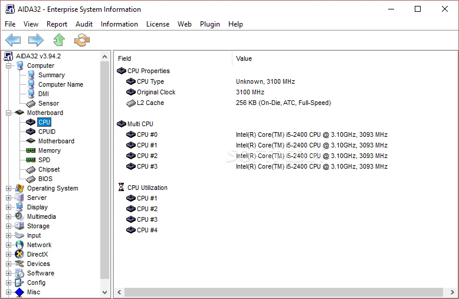Click the Storage drive icon
The image size is (459, 299).
[19, 226]
